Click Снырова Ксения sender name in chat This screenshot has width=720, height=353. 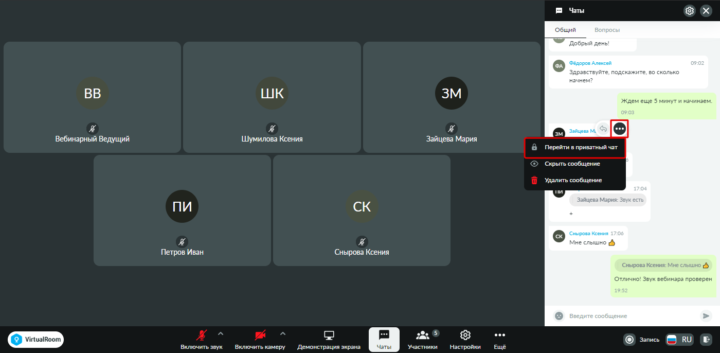(589, 233)
